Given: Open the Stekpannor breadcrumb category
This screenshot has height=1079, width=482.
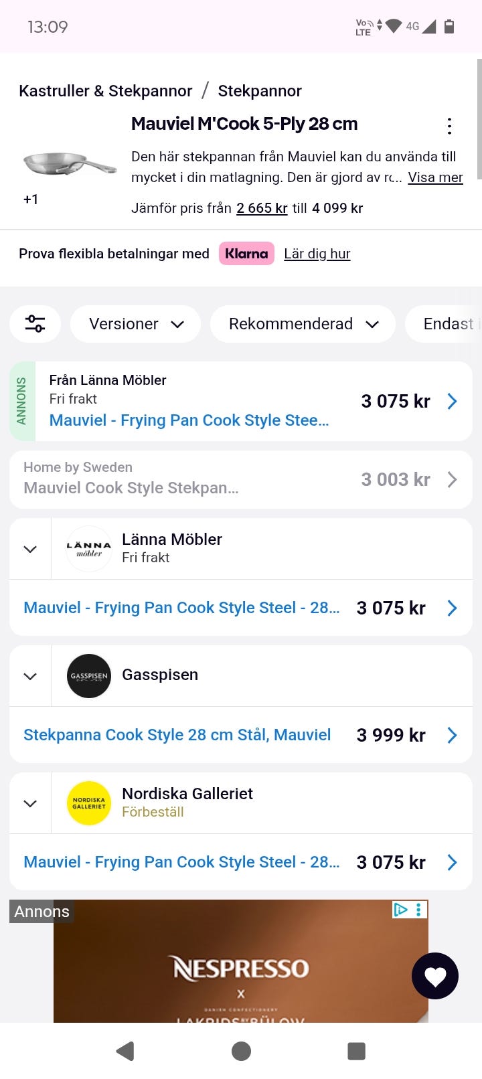Looking at the screenshot, I should click(260, 91).
